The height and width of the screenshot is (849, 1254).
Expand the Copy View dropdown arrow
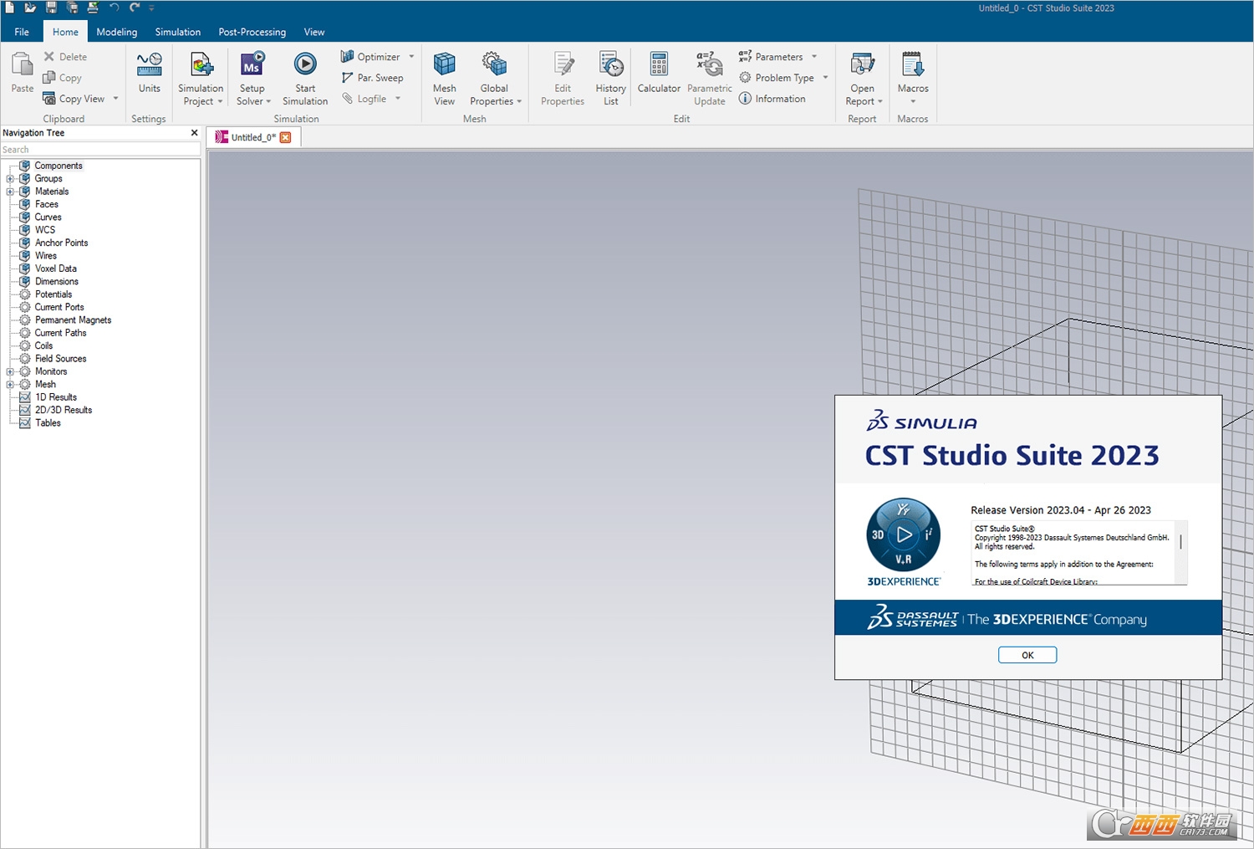coord(115,99)
